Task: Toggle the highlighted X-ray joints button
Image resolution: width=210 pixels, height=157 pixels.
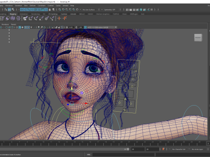Action: click(x=63, y=27)
